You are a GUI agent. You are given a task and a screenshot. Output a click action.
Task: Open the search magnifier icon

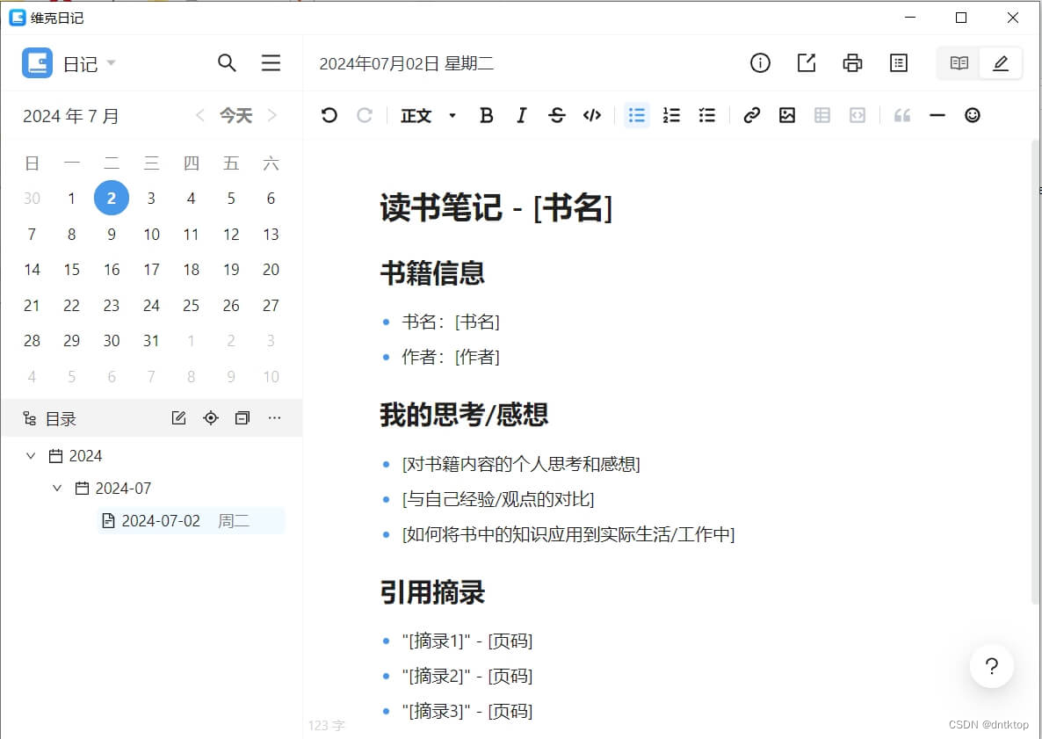click(x=227, y=63)
